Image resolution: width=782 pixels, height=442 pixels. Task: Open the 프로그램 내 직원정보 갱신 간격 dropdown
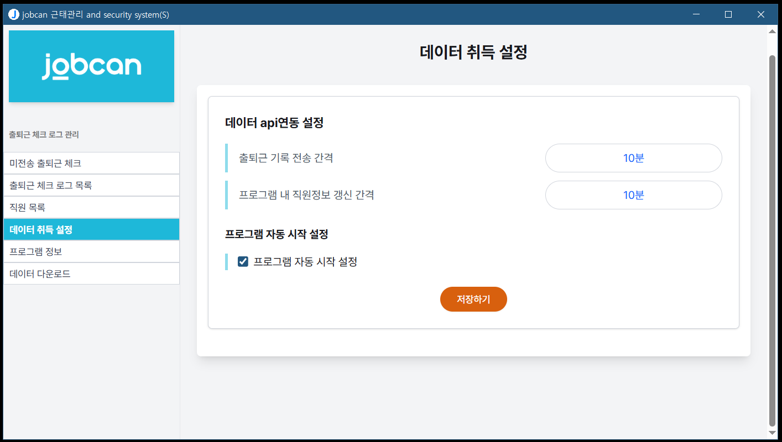(x=633, y=195)
